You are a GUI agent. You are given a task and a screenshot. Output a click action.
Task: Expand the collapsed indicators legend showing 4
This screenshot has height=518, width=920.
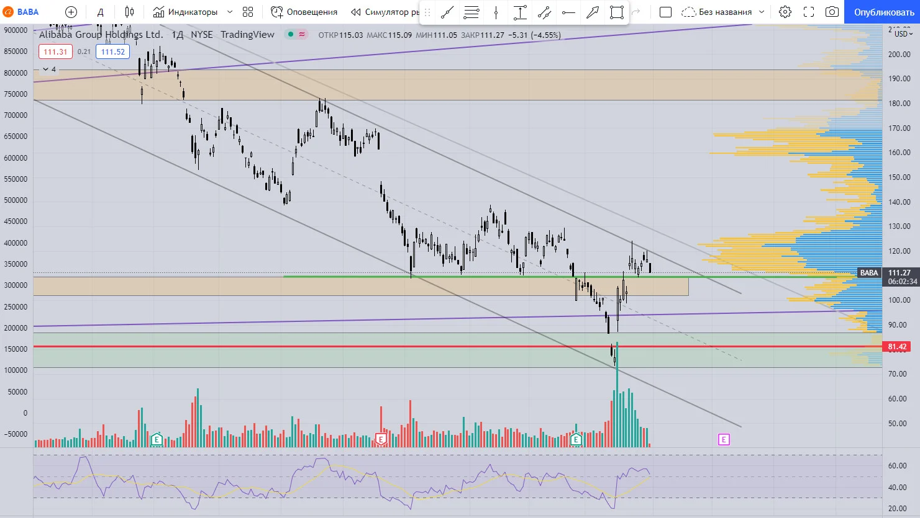tap(49, 69)
